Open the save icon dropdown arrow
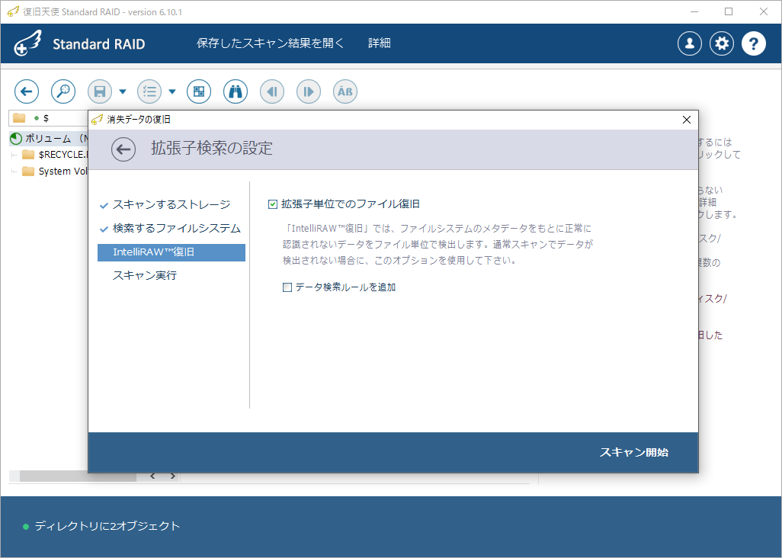The image size is (782, 558). pos(123,91)
